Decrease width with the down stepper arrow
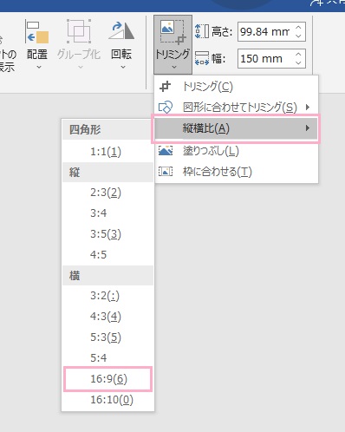The height and width of the screenshot is (432, 345). pos(298,63)
